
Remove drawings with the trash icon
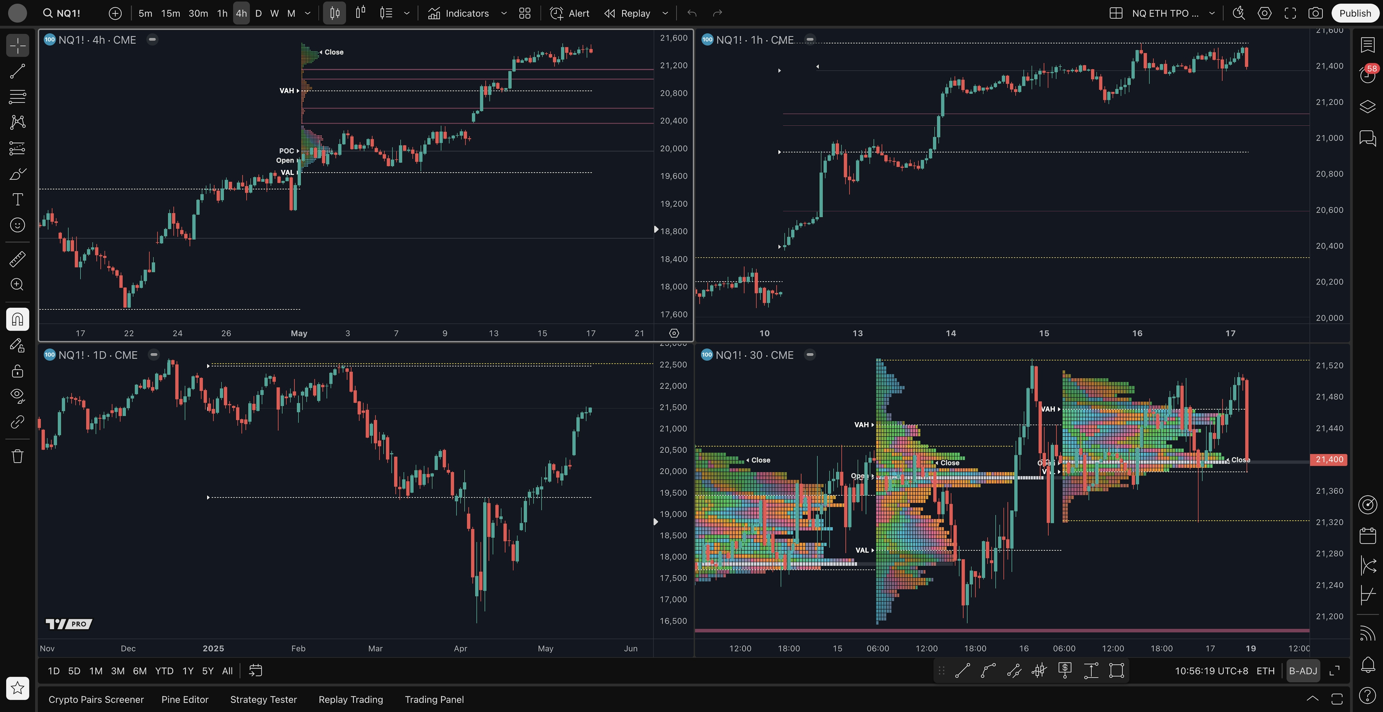click(17, 456)
